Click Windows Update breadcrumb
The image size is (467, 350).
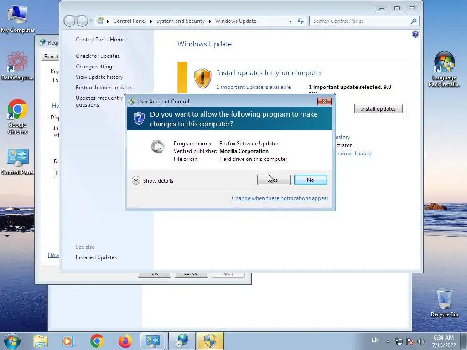click(x=236, y=21)
